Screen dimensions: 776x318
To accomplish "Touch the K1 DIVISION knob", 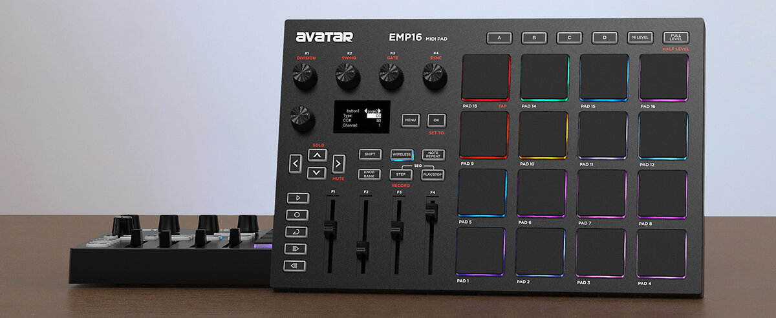I will (305, 77).
